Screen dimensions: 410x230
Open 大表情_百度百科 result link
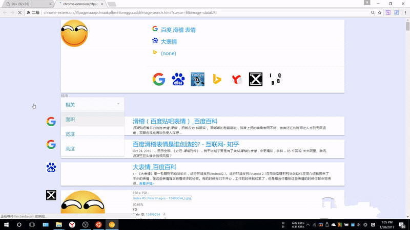pyautogui.click(x=154, y=167)
